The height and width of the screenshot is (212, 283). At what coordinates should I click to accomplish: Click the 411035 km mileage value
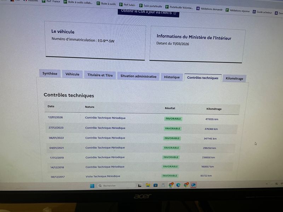[x=212, y=119]
